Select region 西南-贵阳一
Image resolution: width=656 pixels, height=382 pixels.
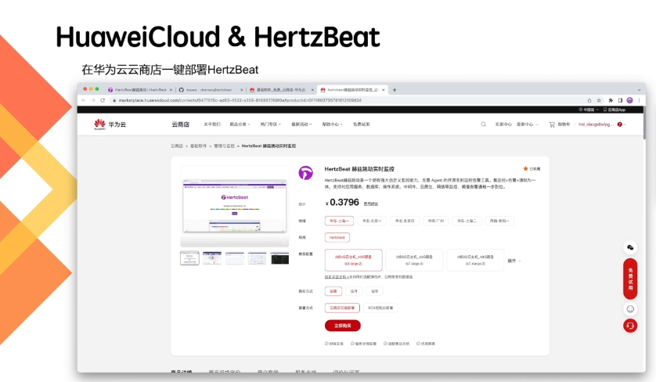(x=499, y=221)
